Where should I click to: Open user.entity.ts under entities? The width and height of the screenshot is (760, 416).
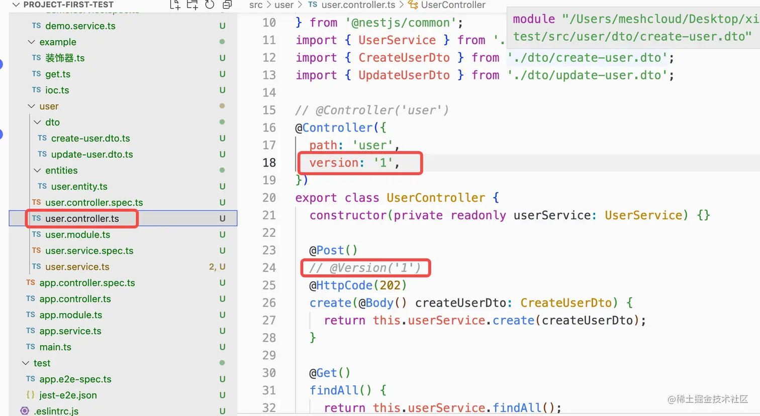[79, 186]
